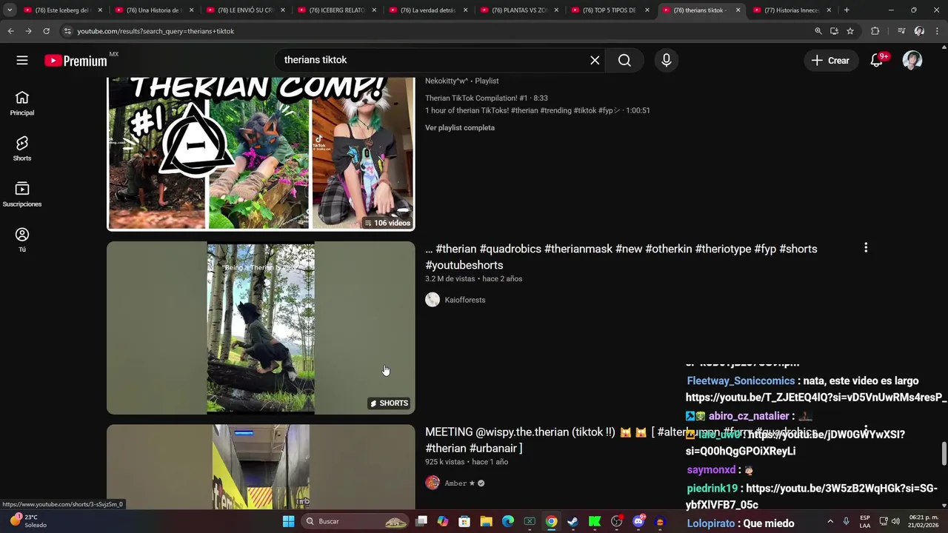Viewport: 948px width, 533px height.
Task: Open #therian #quadrobics short title
Action: 621,257
